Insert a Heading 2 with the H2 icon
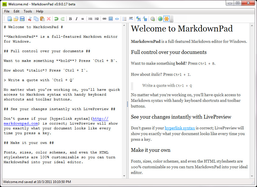 point(97,19)
